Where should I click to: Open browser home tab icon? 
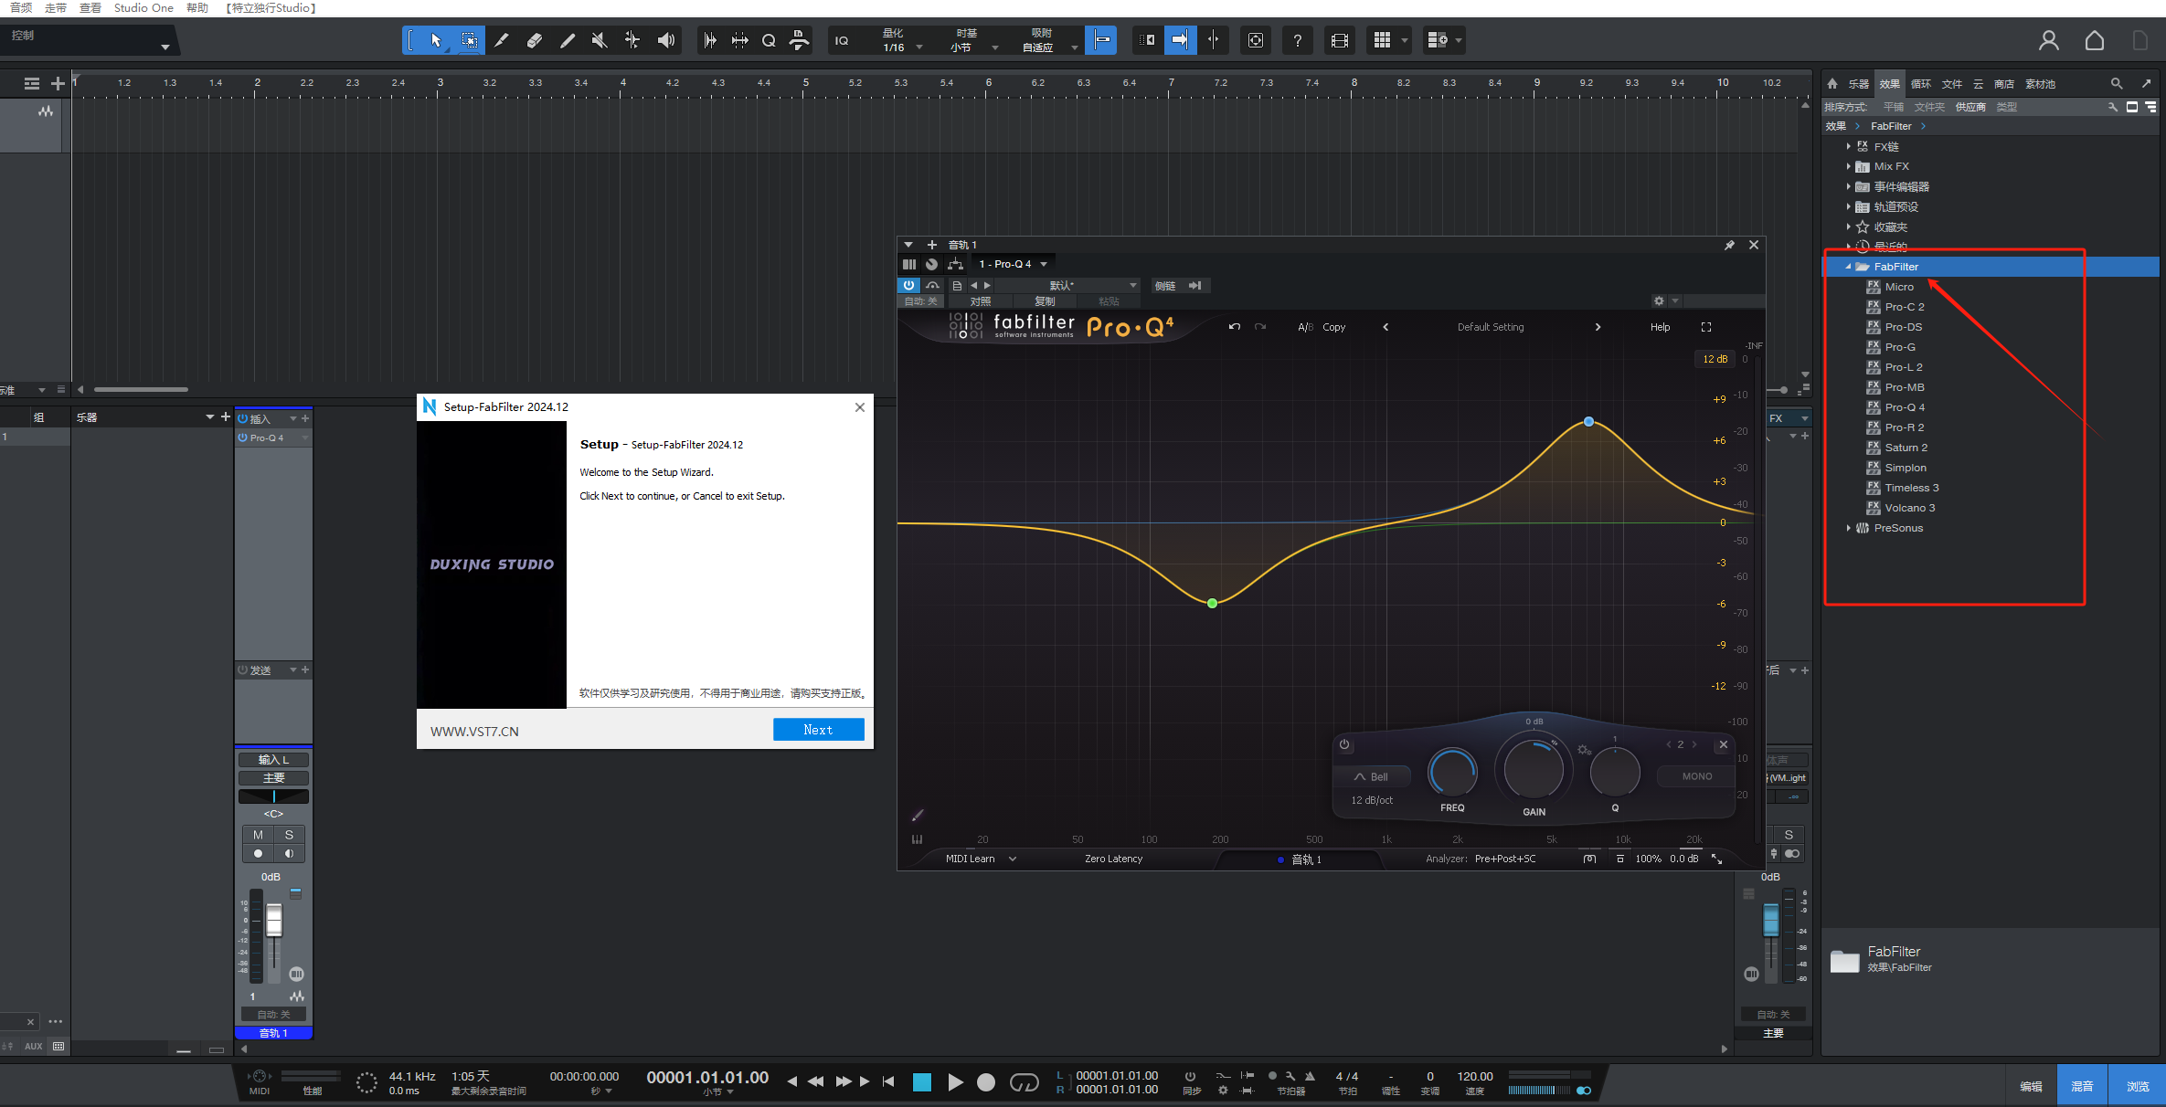click(1832, 83)
